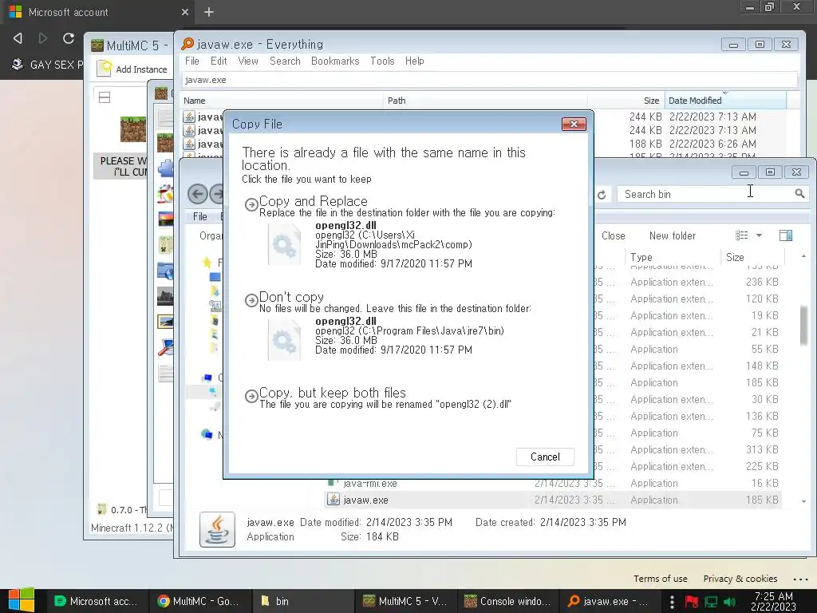Collapse the instance group in MultiMC
This screenshot has width=817, height=613.
105,97
